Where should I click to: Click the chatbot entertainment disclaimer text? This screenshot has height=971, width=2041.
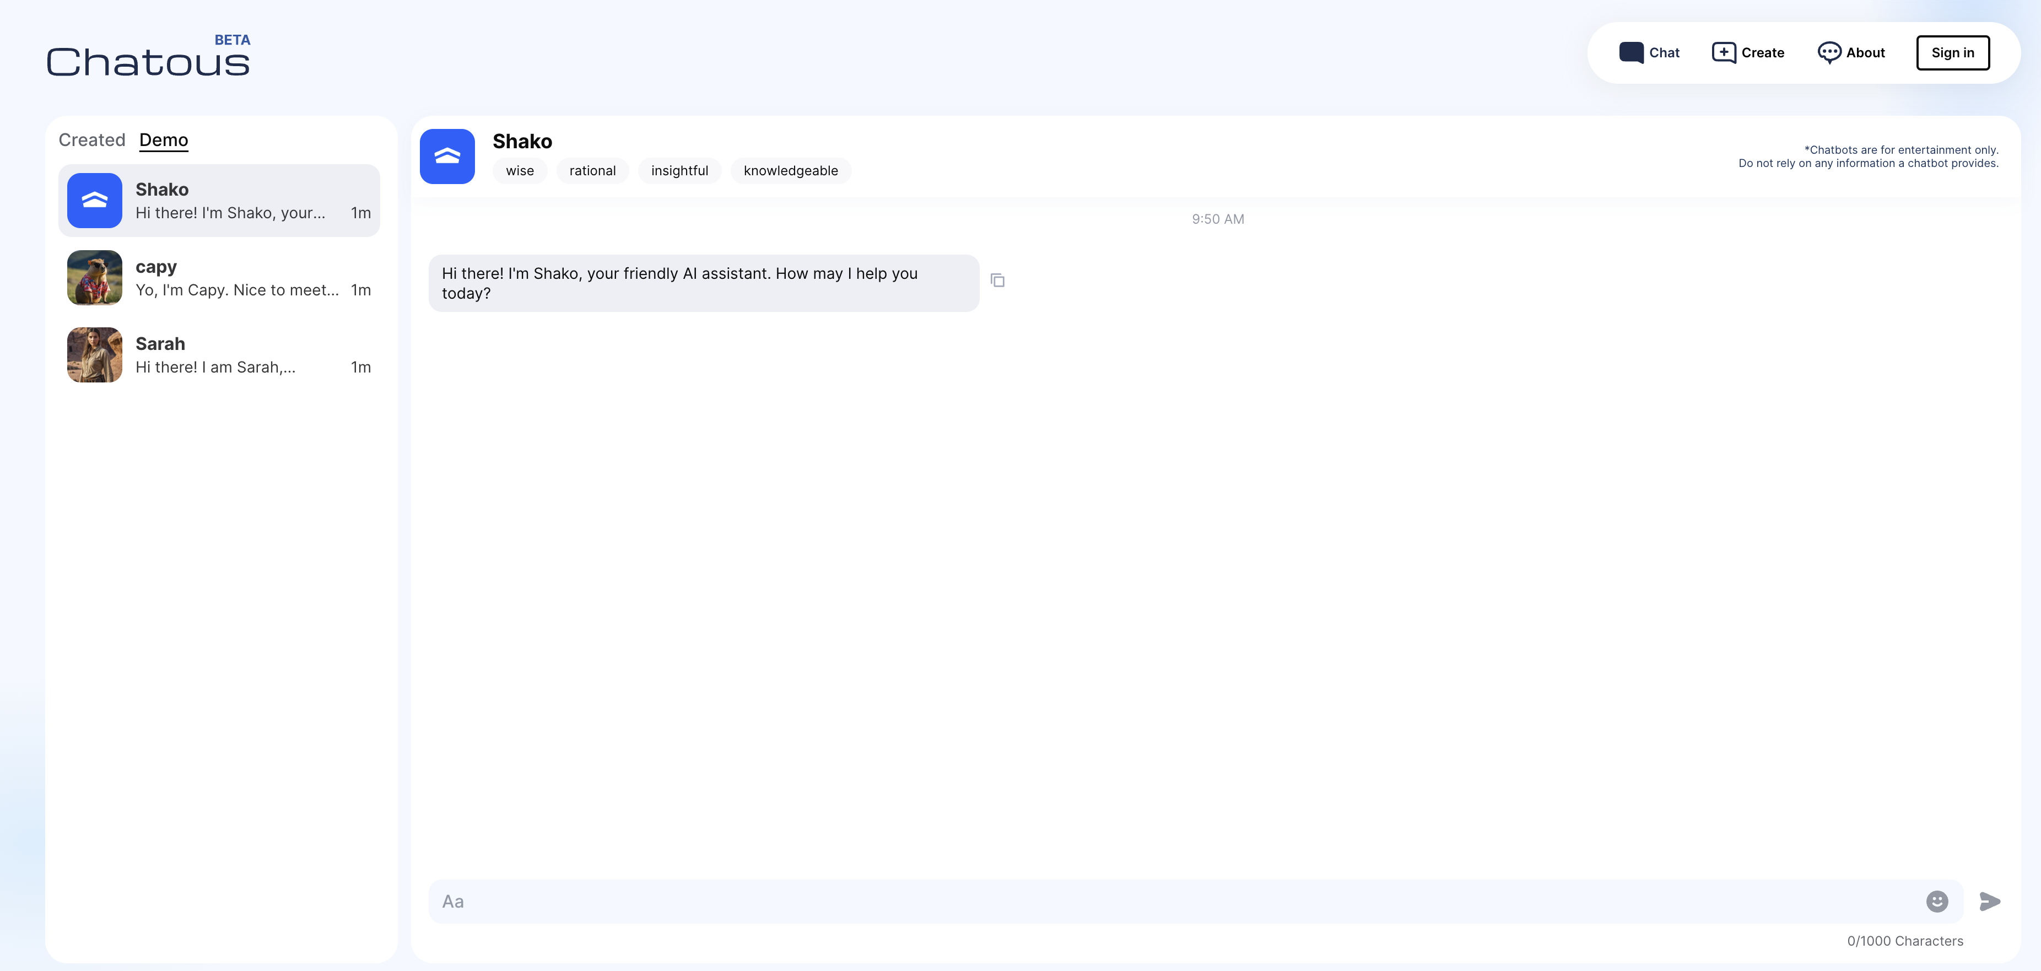(x=1869, y=156)
